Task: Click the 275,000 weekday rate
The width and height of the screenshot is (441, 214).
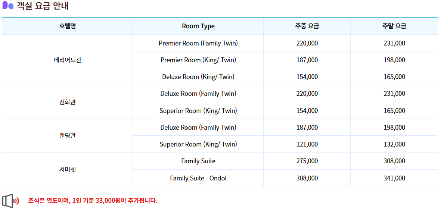Action: [307, 161]
